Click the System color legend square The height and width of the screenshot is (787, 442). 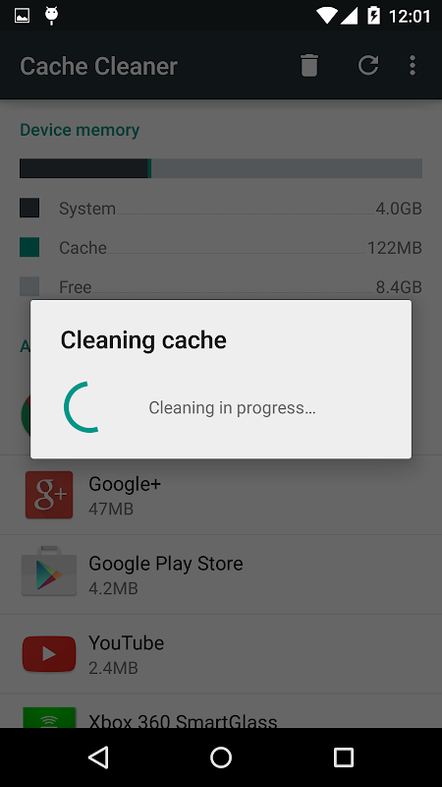coord(29,208)
